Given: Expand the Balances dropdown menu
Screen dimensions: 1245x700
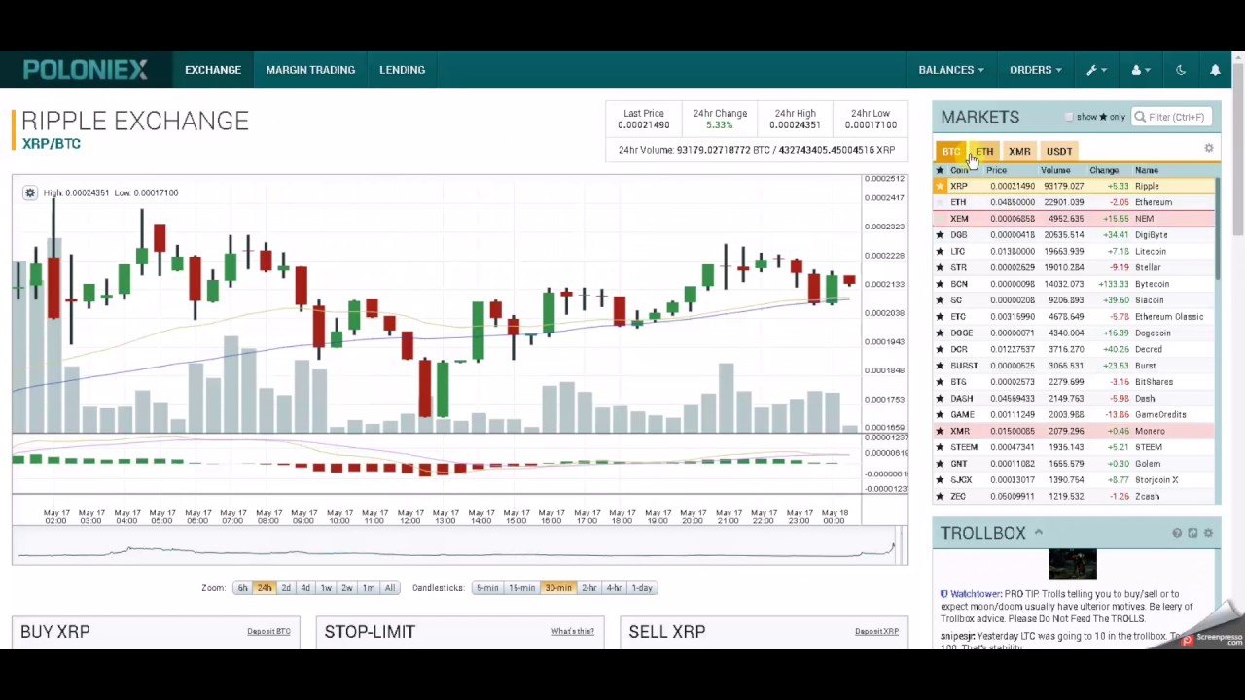Looking at the screenshot, I should click(x=950, y=70).
